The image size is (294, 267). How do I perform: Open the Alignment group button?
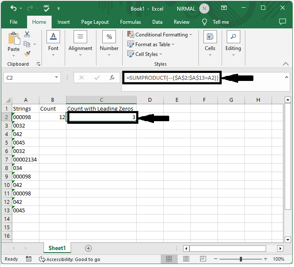tap(80, 43)
